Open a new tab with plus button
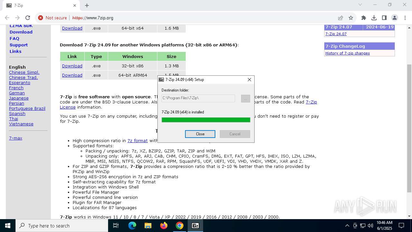 [87, 5]
